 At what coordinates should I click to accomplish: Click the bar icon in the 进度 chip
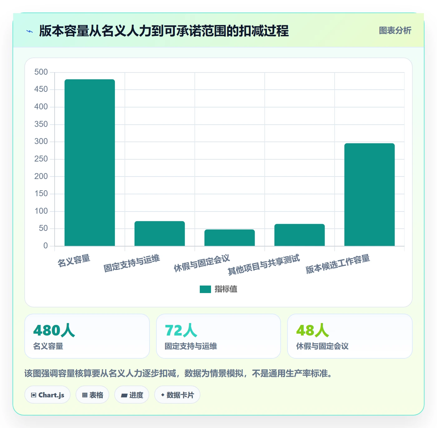coord(124,396)
